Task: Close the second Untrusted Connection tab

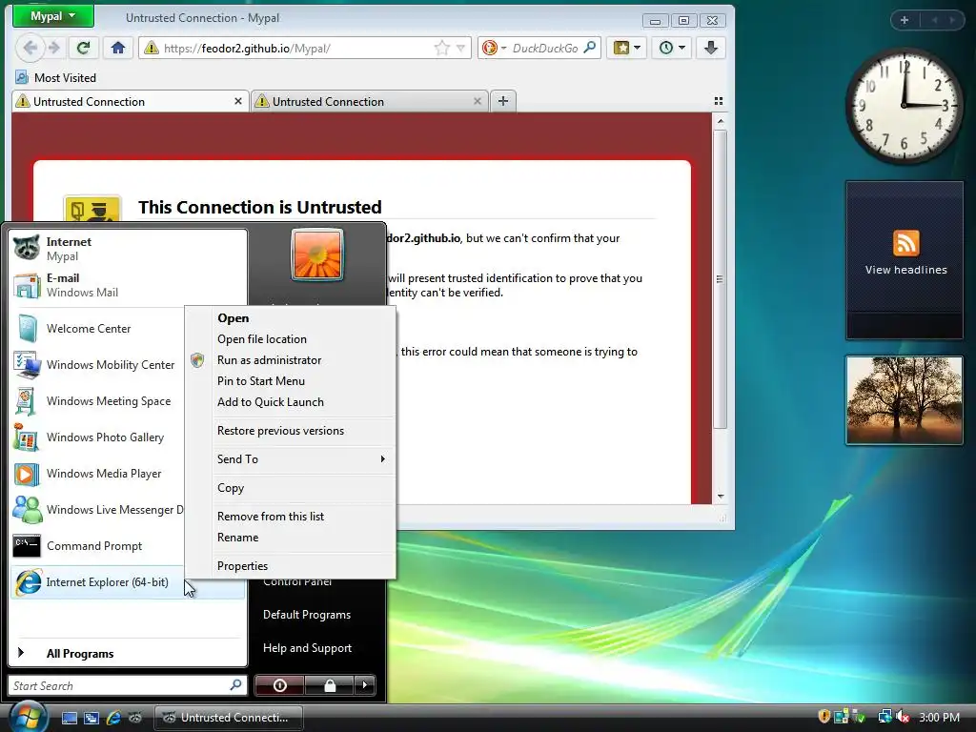Action: click(478, 101)
